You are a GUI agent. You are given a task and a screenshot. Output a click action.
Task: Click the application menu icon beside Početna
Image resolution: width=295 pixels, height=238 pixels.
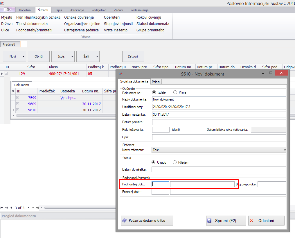click(x=8, y=10)
